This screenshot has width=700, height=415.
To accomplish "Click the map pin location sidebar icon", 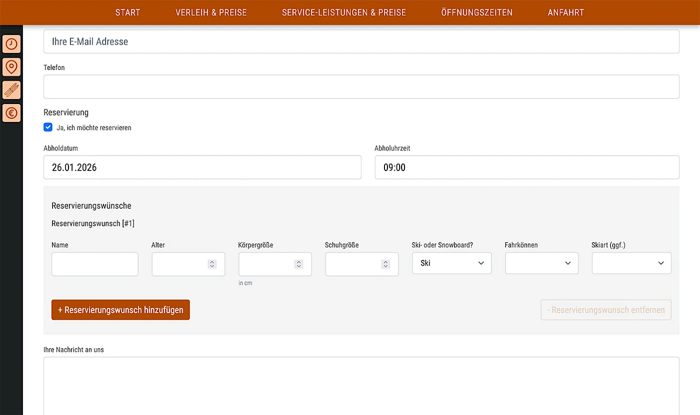I will click(x=12, y=67).
